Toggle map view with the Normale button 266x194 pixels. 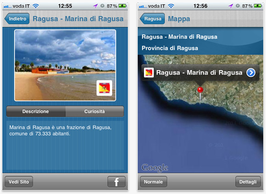tap(154, 182)
